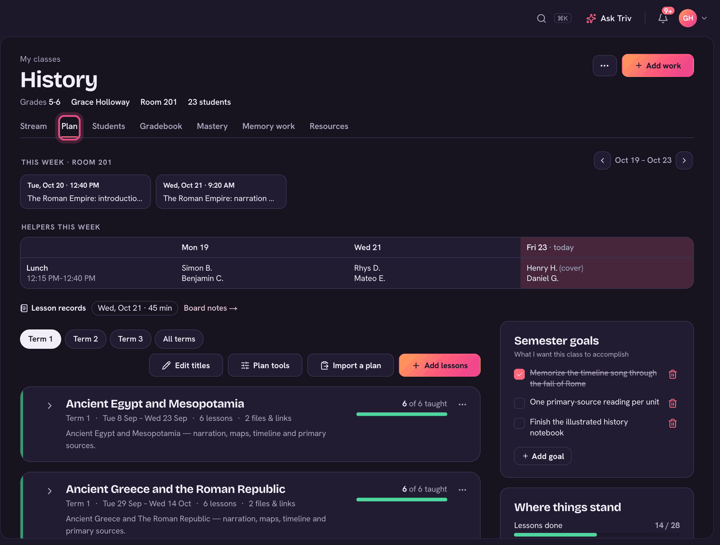Click the Lesson records notebook icon
The width and height of the screenshot is (720, 545).
(24, 308)
